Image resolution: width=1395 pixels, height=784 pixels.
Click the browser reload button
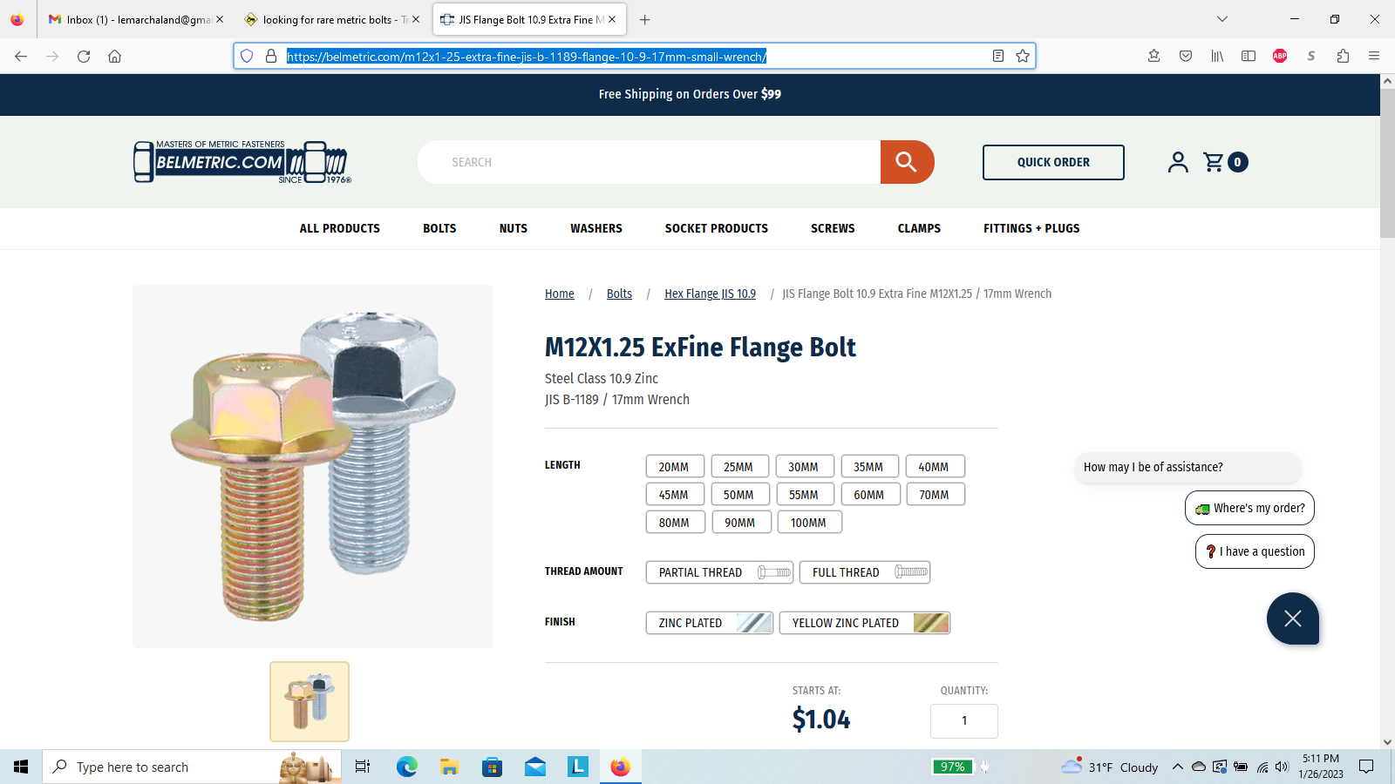(84, 56)
